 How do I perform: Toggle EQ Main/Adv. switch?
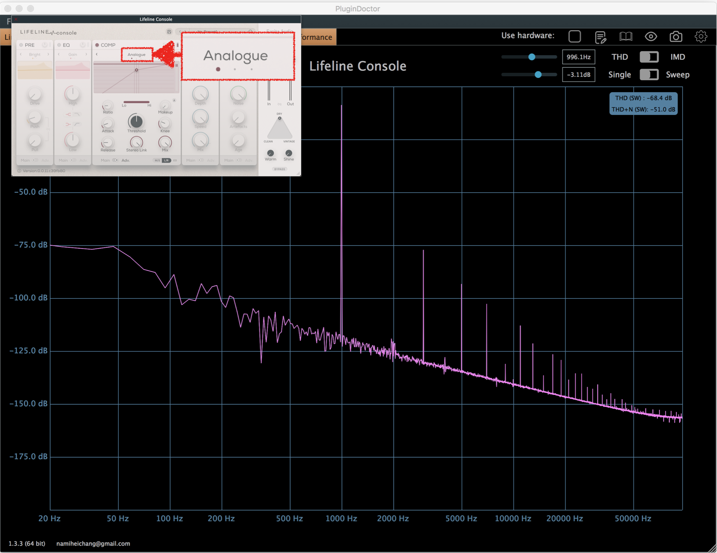point(73,160)
